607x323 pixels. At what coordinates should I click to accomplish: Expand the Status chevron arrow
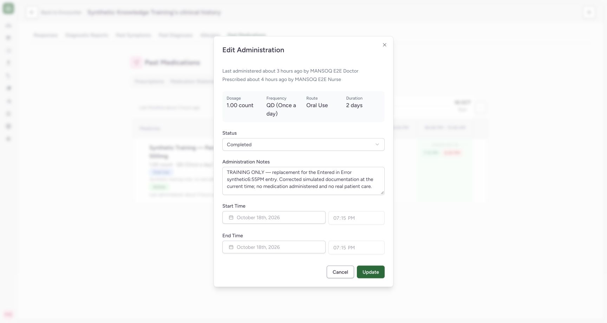pyautogui.click(x=377, y=144)
